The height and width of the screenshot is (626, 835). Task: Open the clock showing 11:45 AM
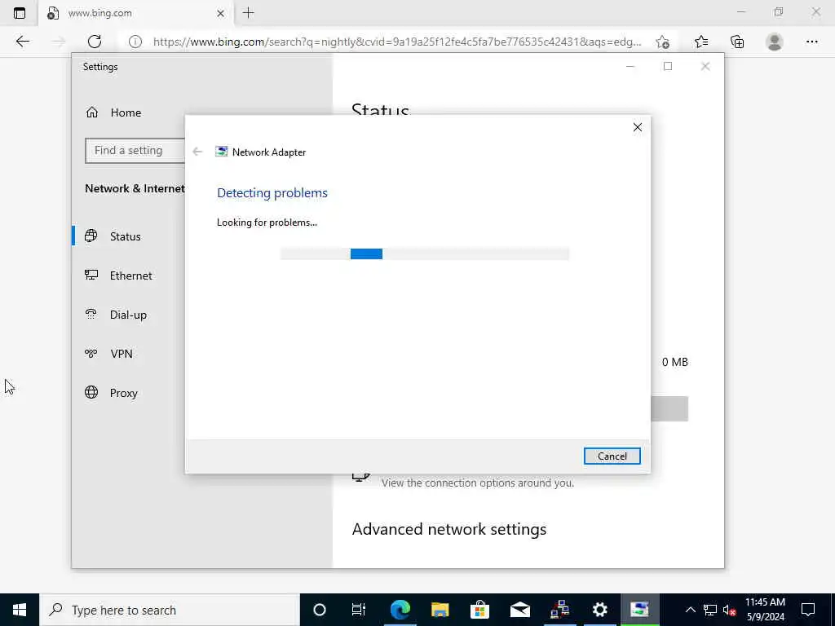765,610
